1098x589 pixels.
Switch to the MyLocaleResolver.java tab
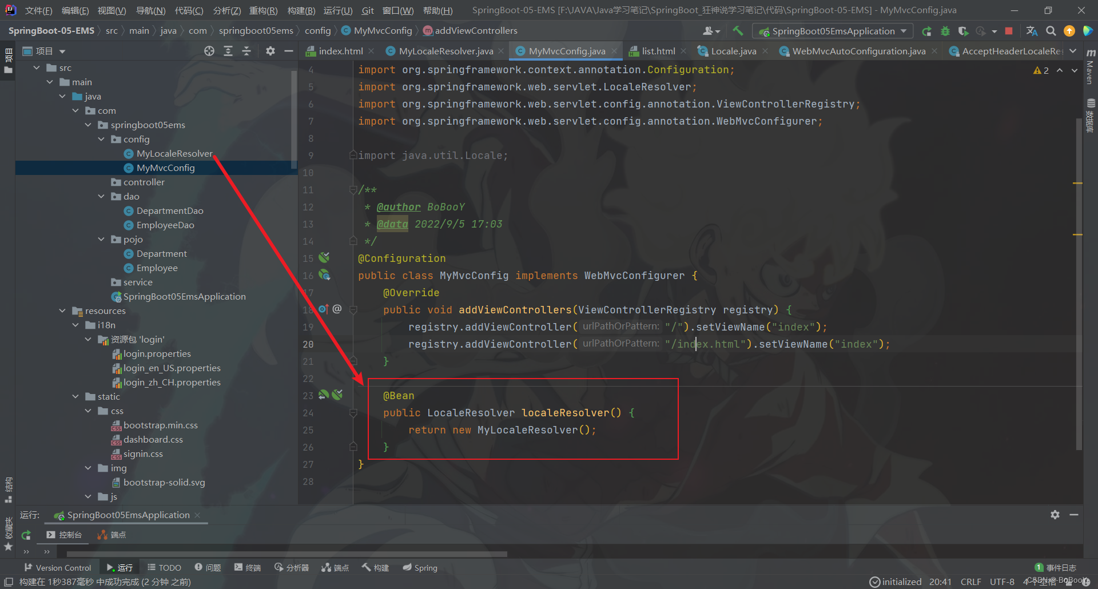[445, 51]
